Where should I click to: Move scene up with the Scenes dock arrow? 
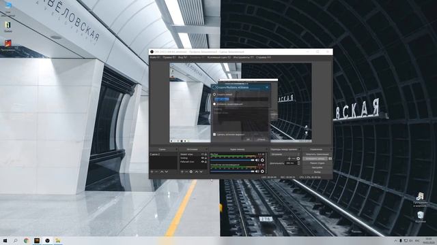pyautogui.click(x=162, y=171)
